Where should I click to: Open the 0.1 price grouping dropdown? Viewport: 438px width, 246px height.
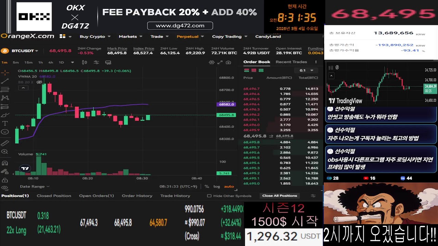(x=306, y=70)
